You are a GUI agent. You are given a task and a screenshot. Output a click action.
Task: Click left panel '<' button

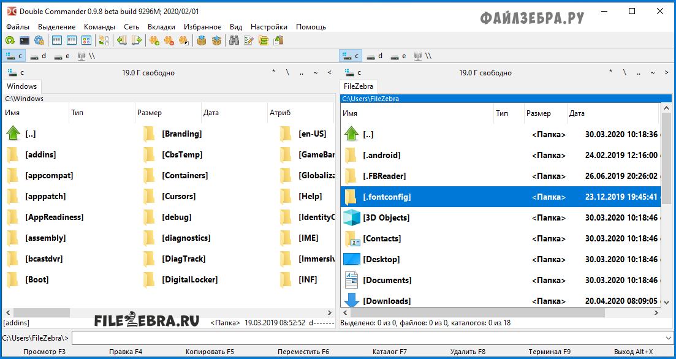click(x=329, y=72)
